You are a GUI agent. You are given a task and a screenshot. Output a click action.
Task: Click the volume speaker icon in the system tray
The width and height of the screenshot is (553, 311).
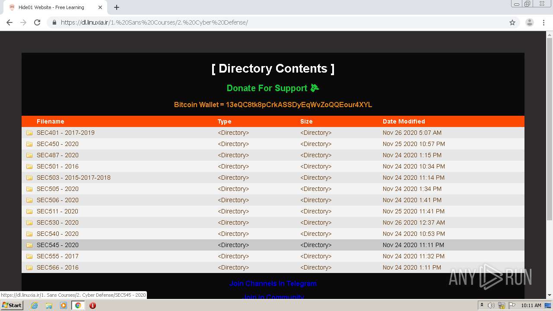491,305
